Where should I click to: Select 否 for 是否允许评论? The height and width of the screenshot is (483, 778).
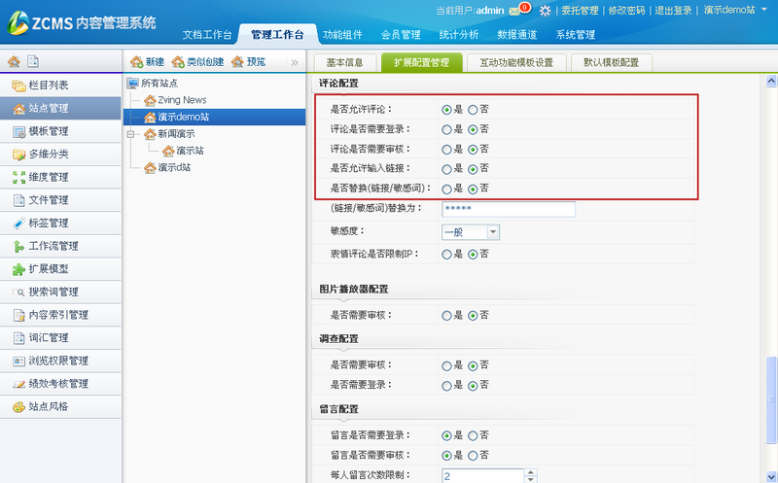473,110
